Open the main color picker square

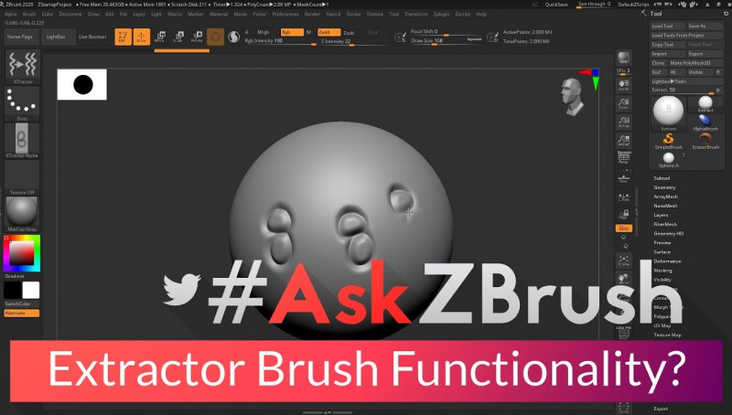[x=22, y=253]
